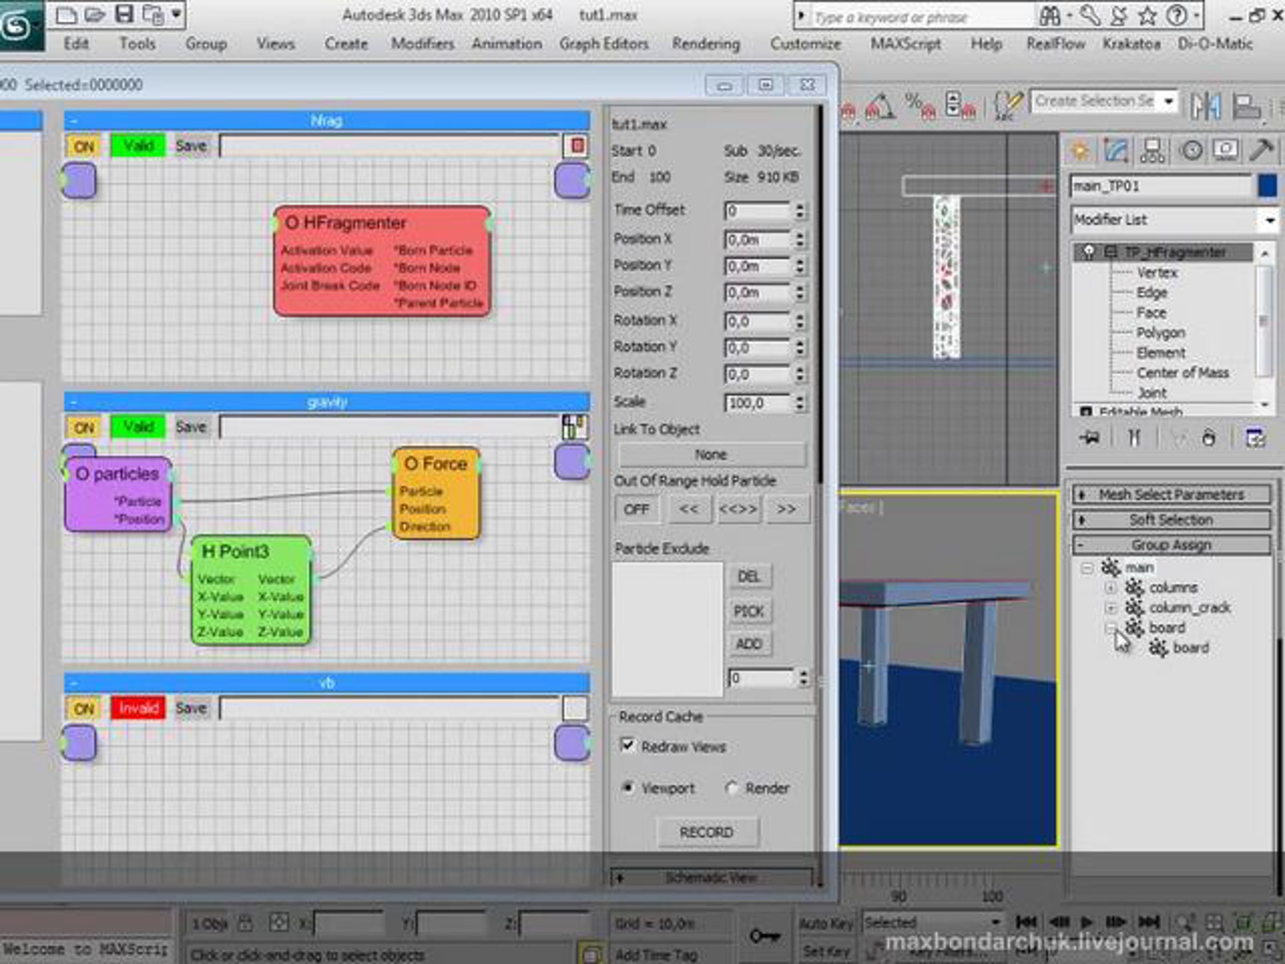Click the OFF out-of-range hold button

[x=636, y=510]
